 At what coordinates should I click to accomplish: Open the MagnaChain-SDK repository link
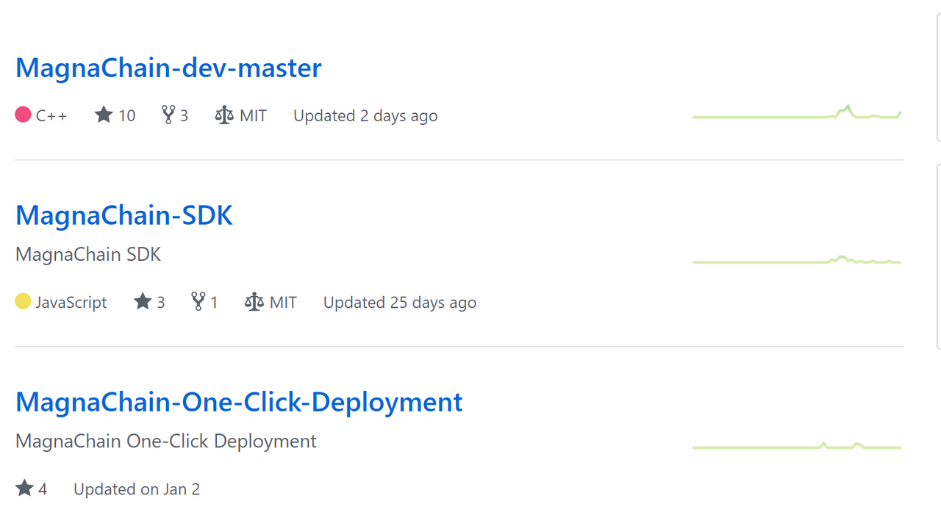(x=124, y=215)
